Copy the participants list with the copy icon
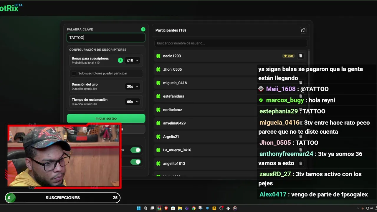This screenshot has height=212, width=377. pyautogui.click(x=303, y=30)
